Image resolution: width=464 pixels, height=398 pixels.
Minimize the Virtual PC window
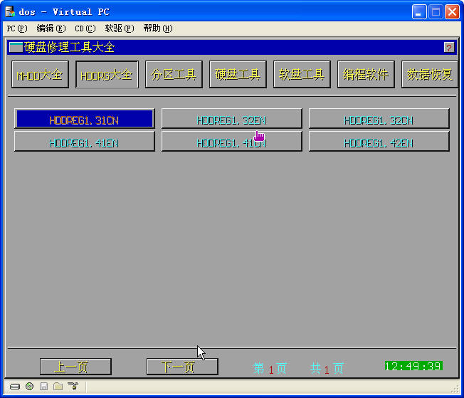click(x=419, y=12)
